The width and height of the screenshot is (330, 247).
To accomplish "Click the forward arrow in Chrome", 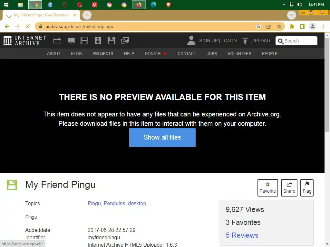I will coord(17,26).
